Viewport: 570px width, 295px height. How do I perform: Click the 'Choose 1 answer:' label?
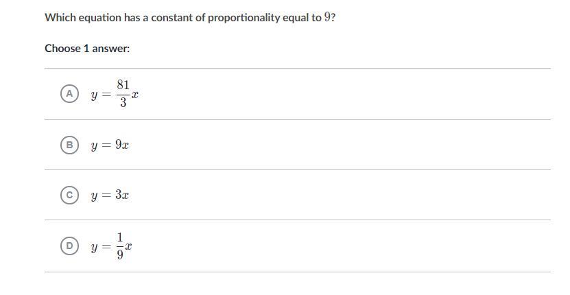coord(87,49)
